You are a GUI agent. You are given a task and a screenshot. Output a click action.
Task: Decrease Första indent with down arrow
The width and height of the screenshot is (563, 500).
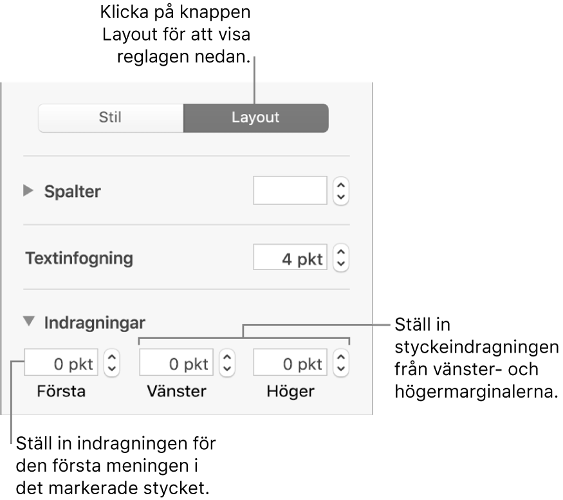tap(111, 369)
